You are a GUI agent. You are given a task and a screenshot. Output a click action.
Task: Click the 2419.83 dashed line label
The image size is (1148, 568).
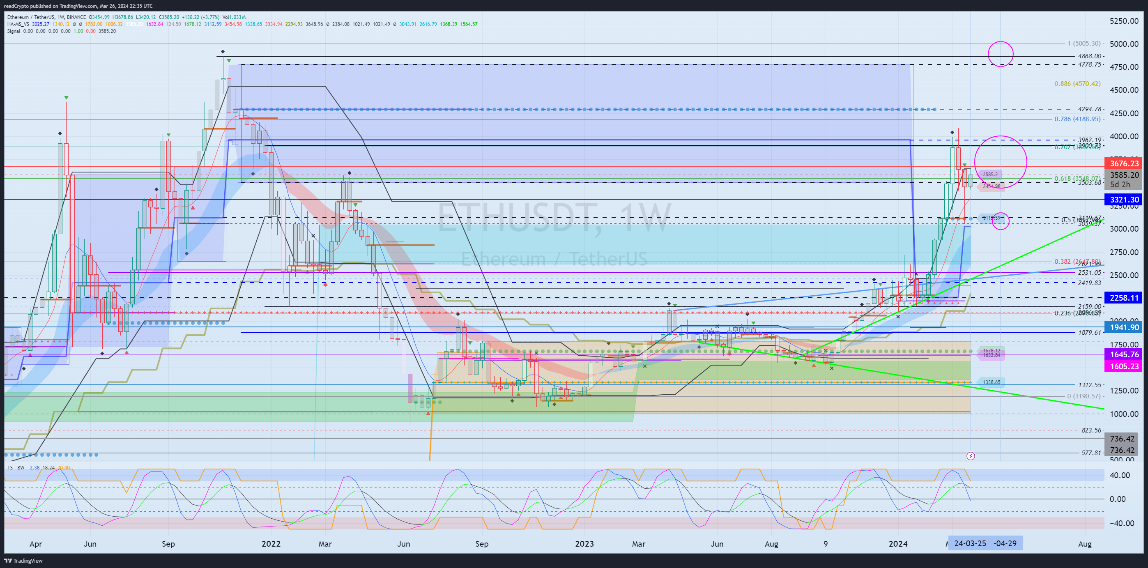tap(1090, 283)
